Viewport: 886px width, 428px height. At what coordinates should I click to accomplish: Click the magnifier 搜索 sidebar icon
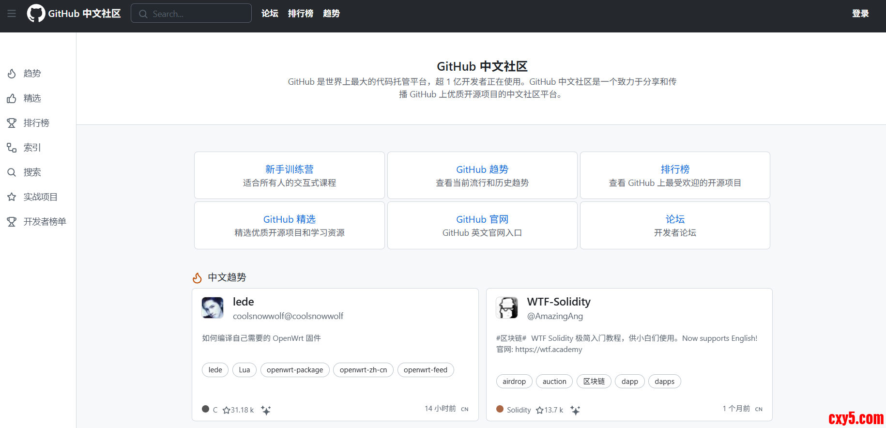(12, 172)
